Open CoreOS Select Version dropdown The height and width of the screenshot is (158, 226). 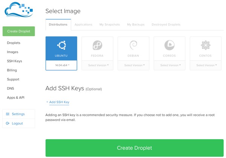click(169, 65)
